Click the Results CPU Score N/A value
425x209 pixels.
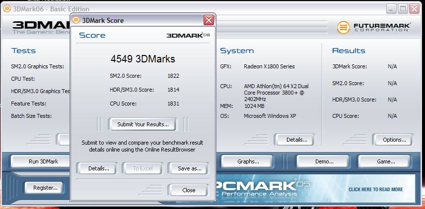point(392,116)
